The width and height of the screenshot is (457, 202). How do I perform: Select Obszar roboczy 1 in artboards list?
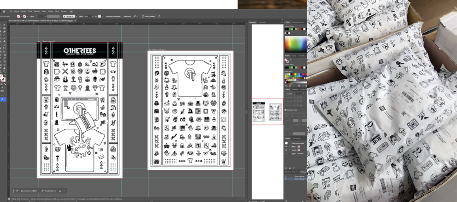pyautogui.click(x=295, y=176)
